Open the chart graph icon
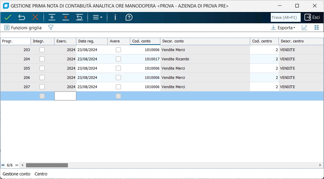 (x=305, y=27)
